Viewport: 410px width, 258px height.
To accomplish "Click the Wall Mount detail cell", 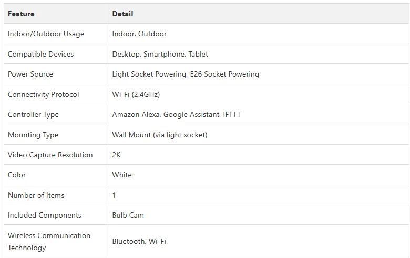I will coord(159,135).
